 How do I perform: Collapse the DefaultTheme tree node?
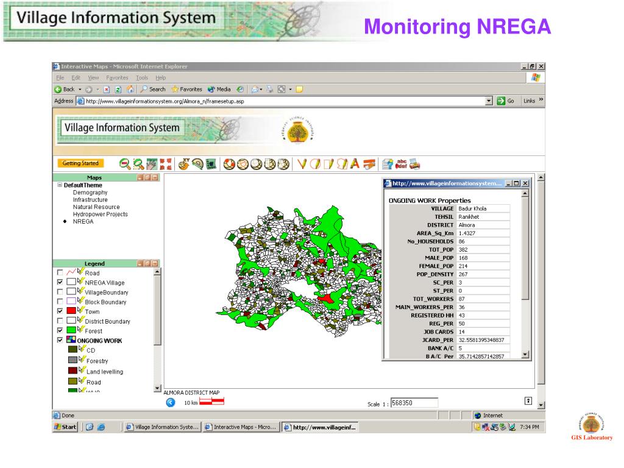[60, 185]
